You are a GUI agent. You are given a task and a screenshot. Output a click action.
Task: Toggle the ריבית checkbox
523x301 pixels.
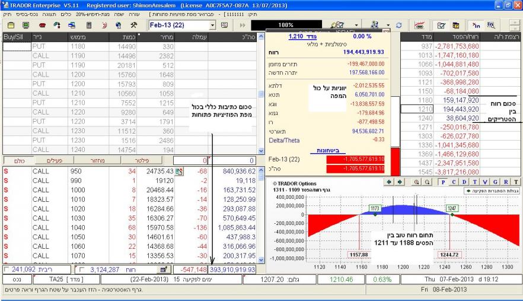5,269
